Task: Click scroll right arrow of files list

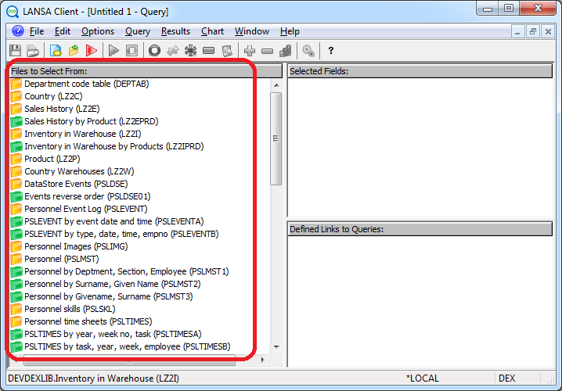Action: click(263, 360)
